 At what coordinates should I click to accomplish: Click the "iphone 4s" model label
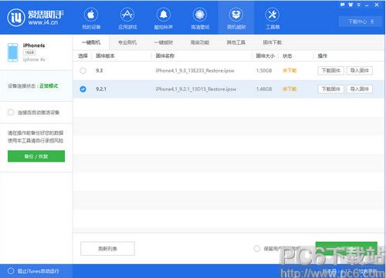tap(34, 59)
